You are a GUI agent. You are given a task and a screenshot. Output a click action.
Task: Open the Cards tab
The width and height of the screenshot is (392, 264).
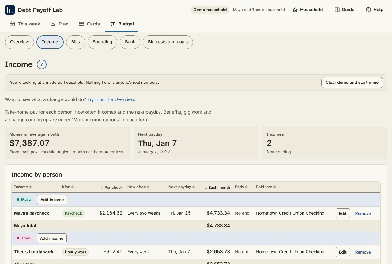coord(89,24)
